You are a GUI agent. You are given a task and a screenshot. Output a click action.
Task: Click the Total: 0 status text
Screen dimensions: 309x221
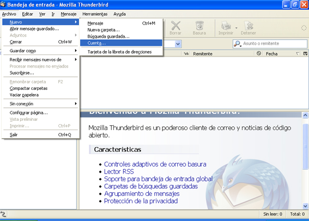click(x=297, y=214)
